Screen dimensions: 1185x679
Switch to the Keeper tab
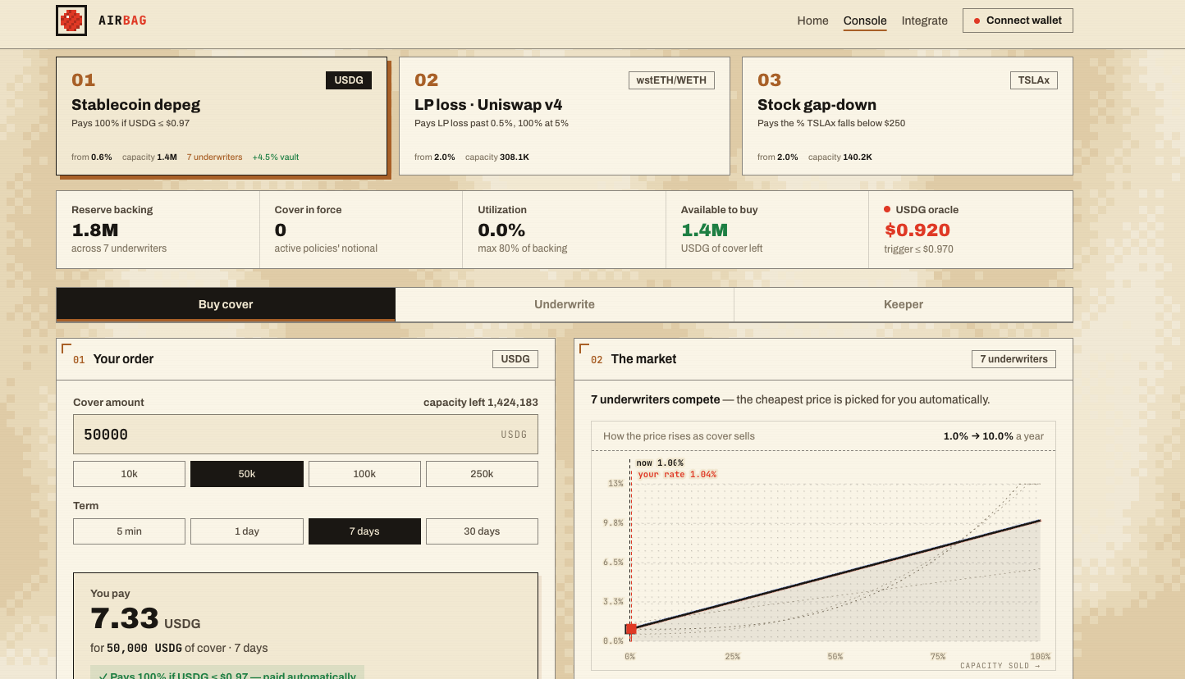[x=904, y=304]
